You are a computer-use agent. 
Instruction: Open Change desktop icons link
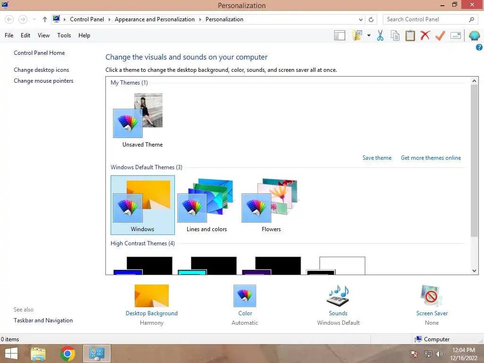point(42,70)
